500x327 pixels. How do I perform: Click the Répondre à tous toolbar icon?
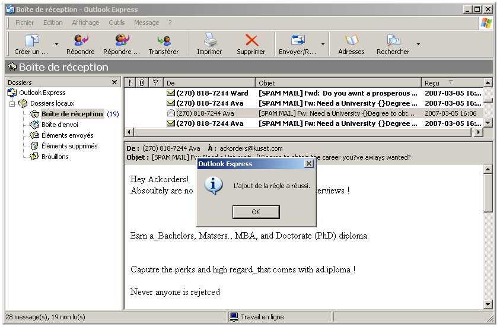click(x=122, y=40)
